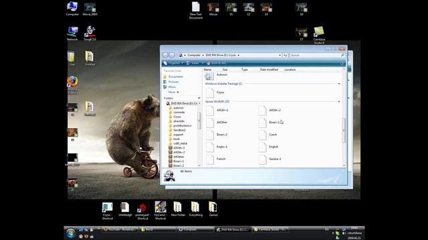The image size is (428, 240).
Task: Sort files by the Type column
Action: click(x=245, y=69)
